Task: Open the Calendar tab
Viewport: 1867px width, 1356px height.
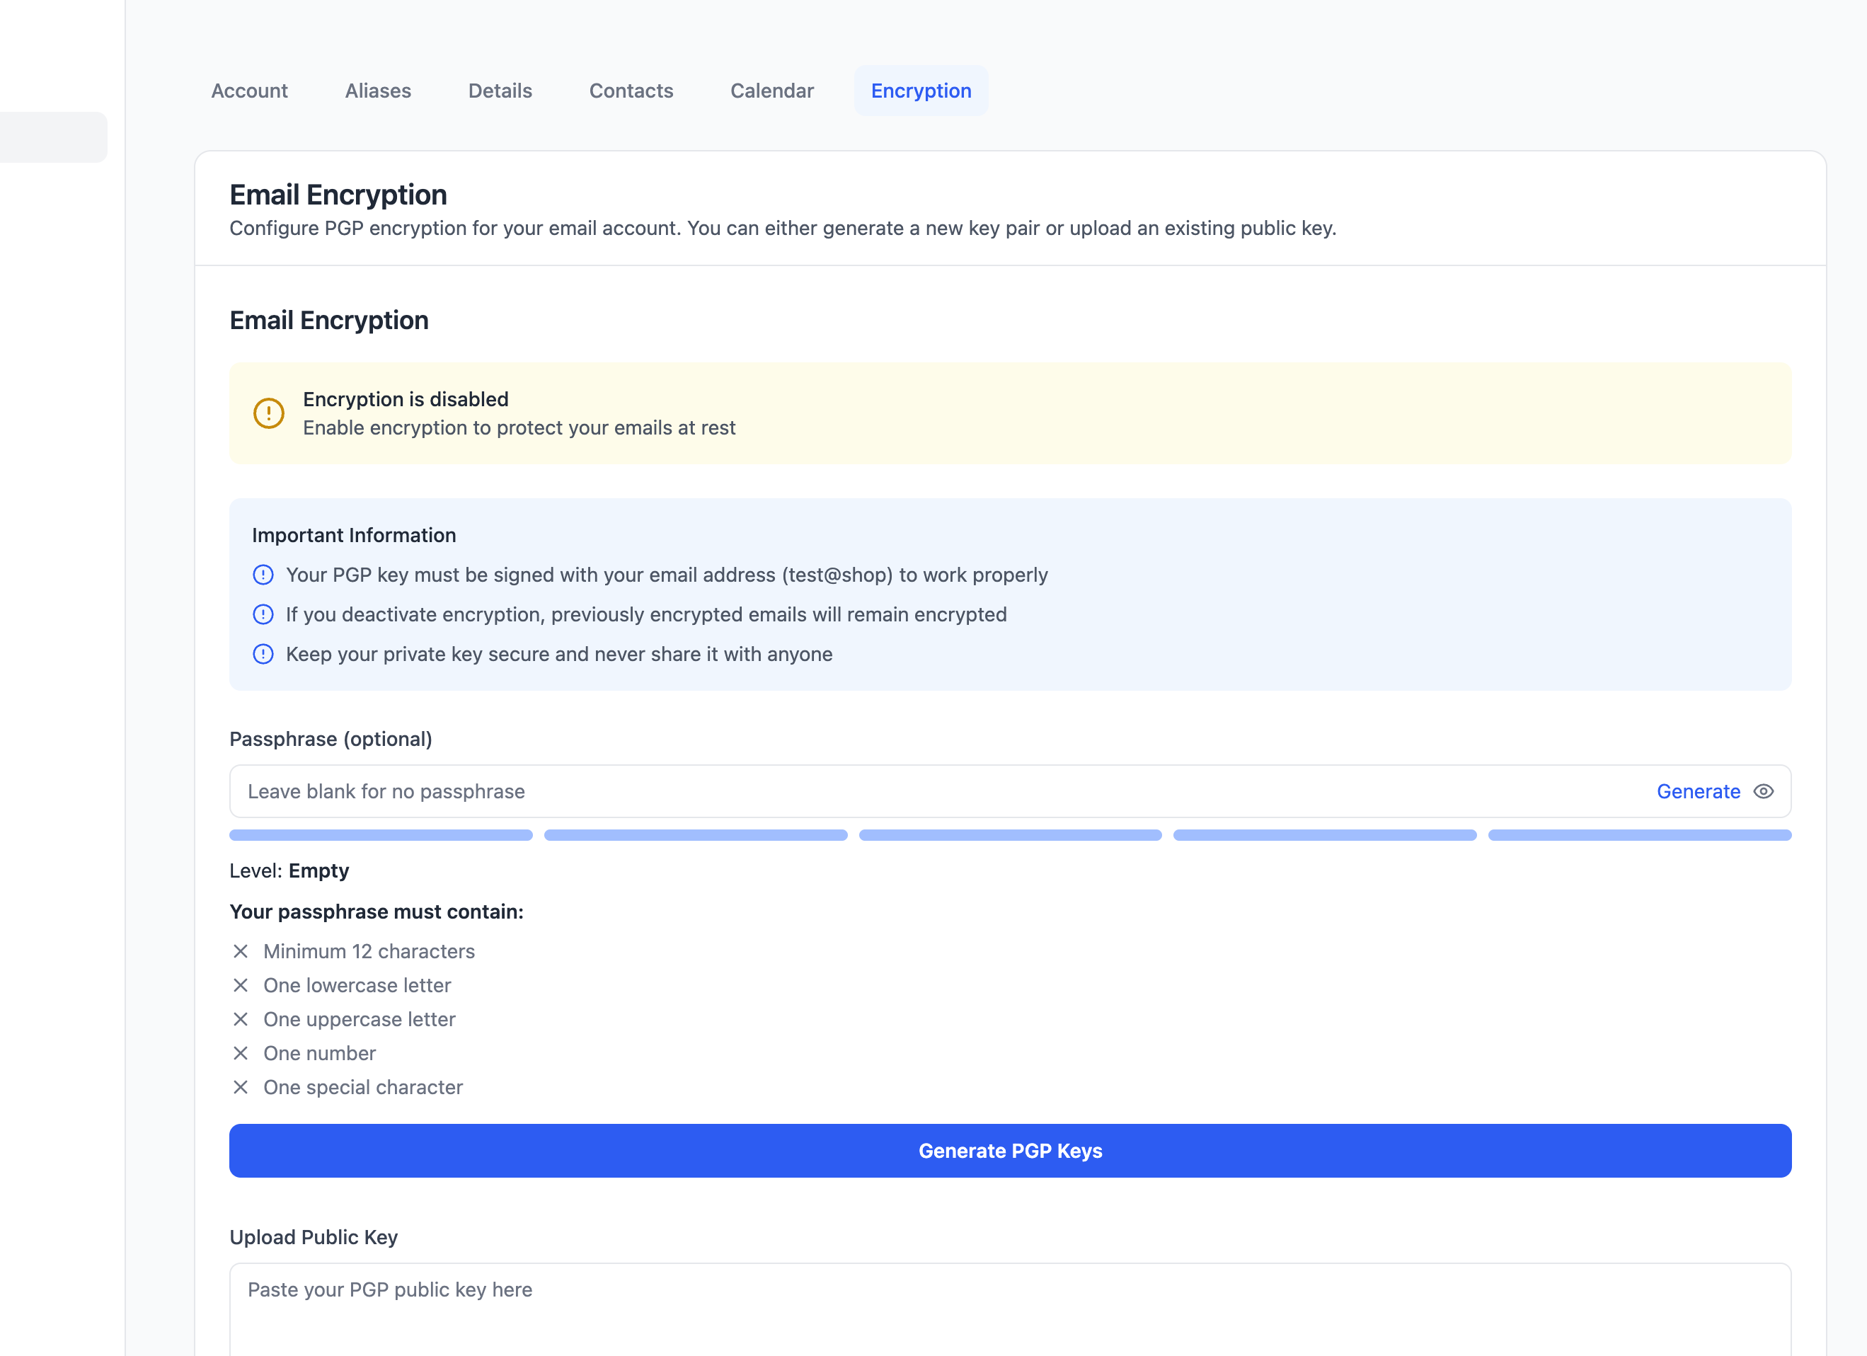Action: click(x=772, y=91)
